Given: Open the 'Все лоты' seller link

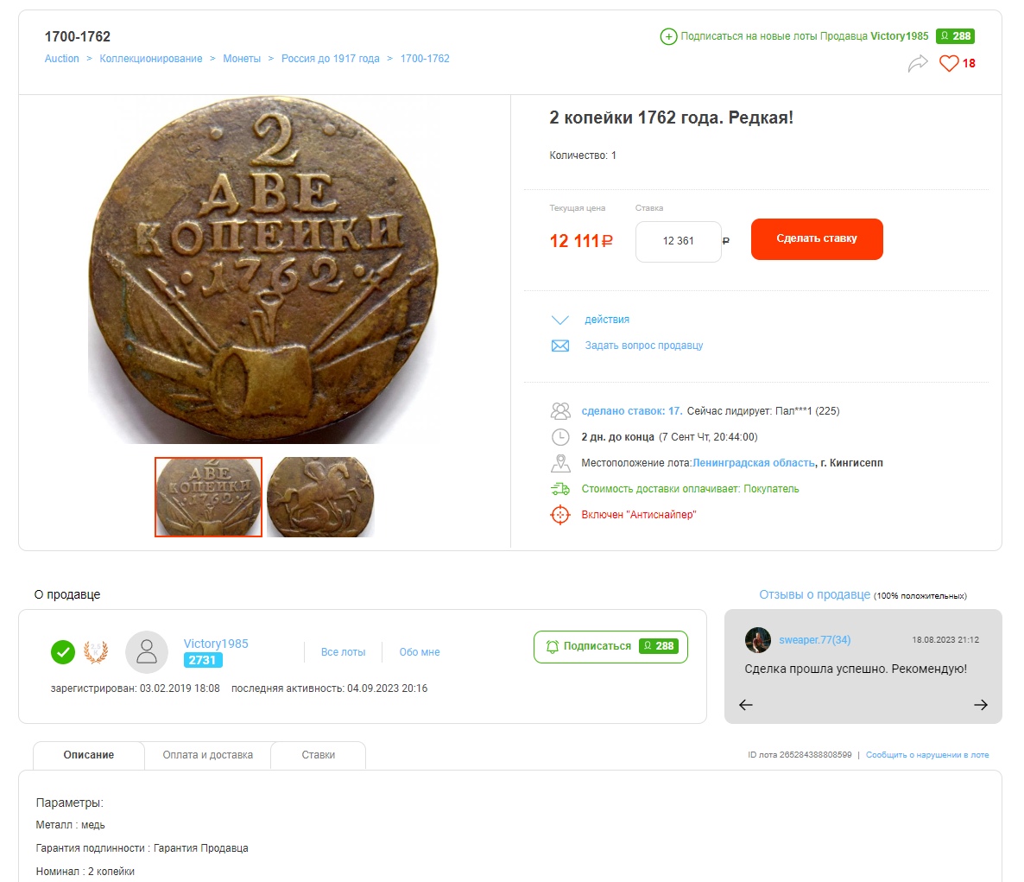Looking at the screenshot, I should [343, 652].
